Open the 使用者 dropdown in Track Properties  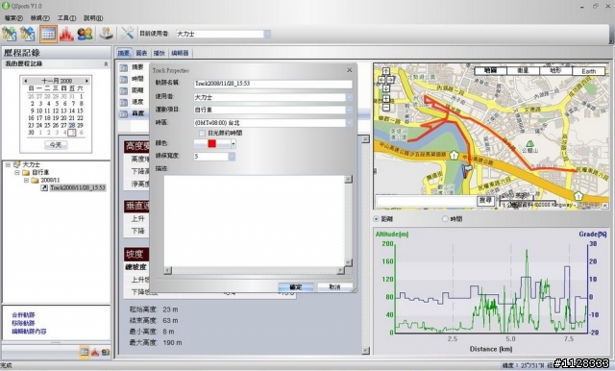coord(349,97)
